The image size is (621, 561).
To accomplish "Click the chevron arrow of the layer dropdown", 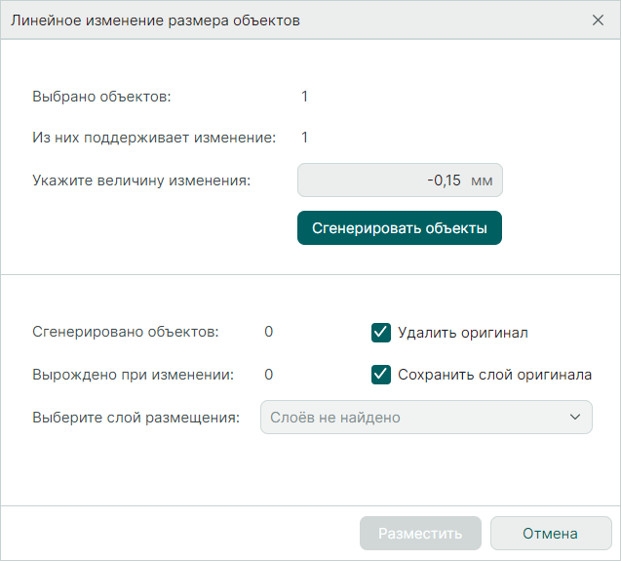I will point(573,418).
